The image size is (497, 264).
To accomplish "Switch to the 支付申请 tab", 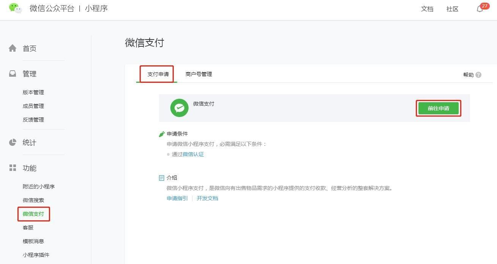I will pyautogui.click(x=158, y=74).
